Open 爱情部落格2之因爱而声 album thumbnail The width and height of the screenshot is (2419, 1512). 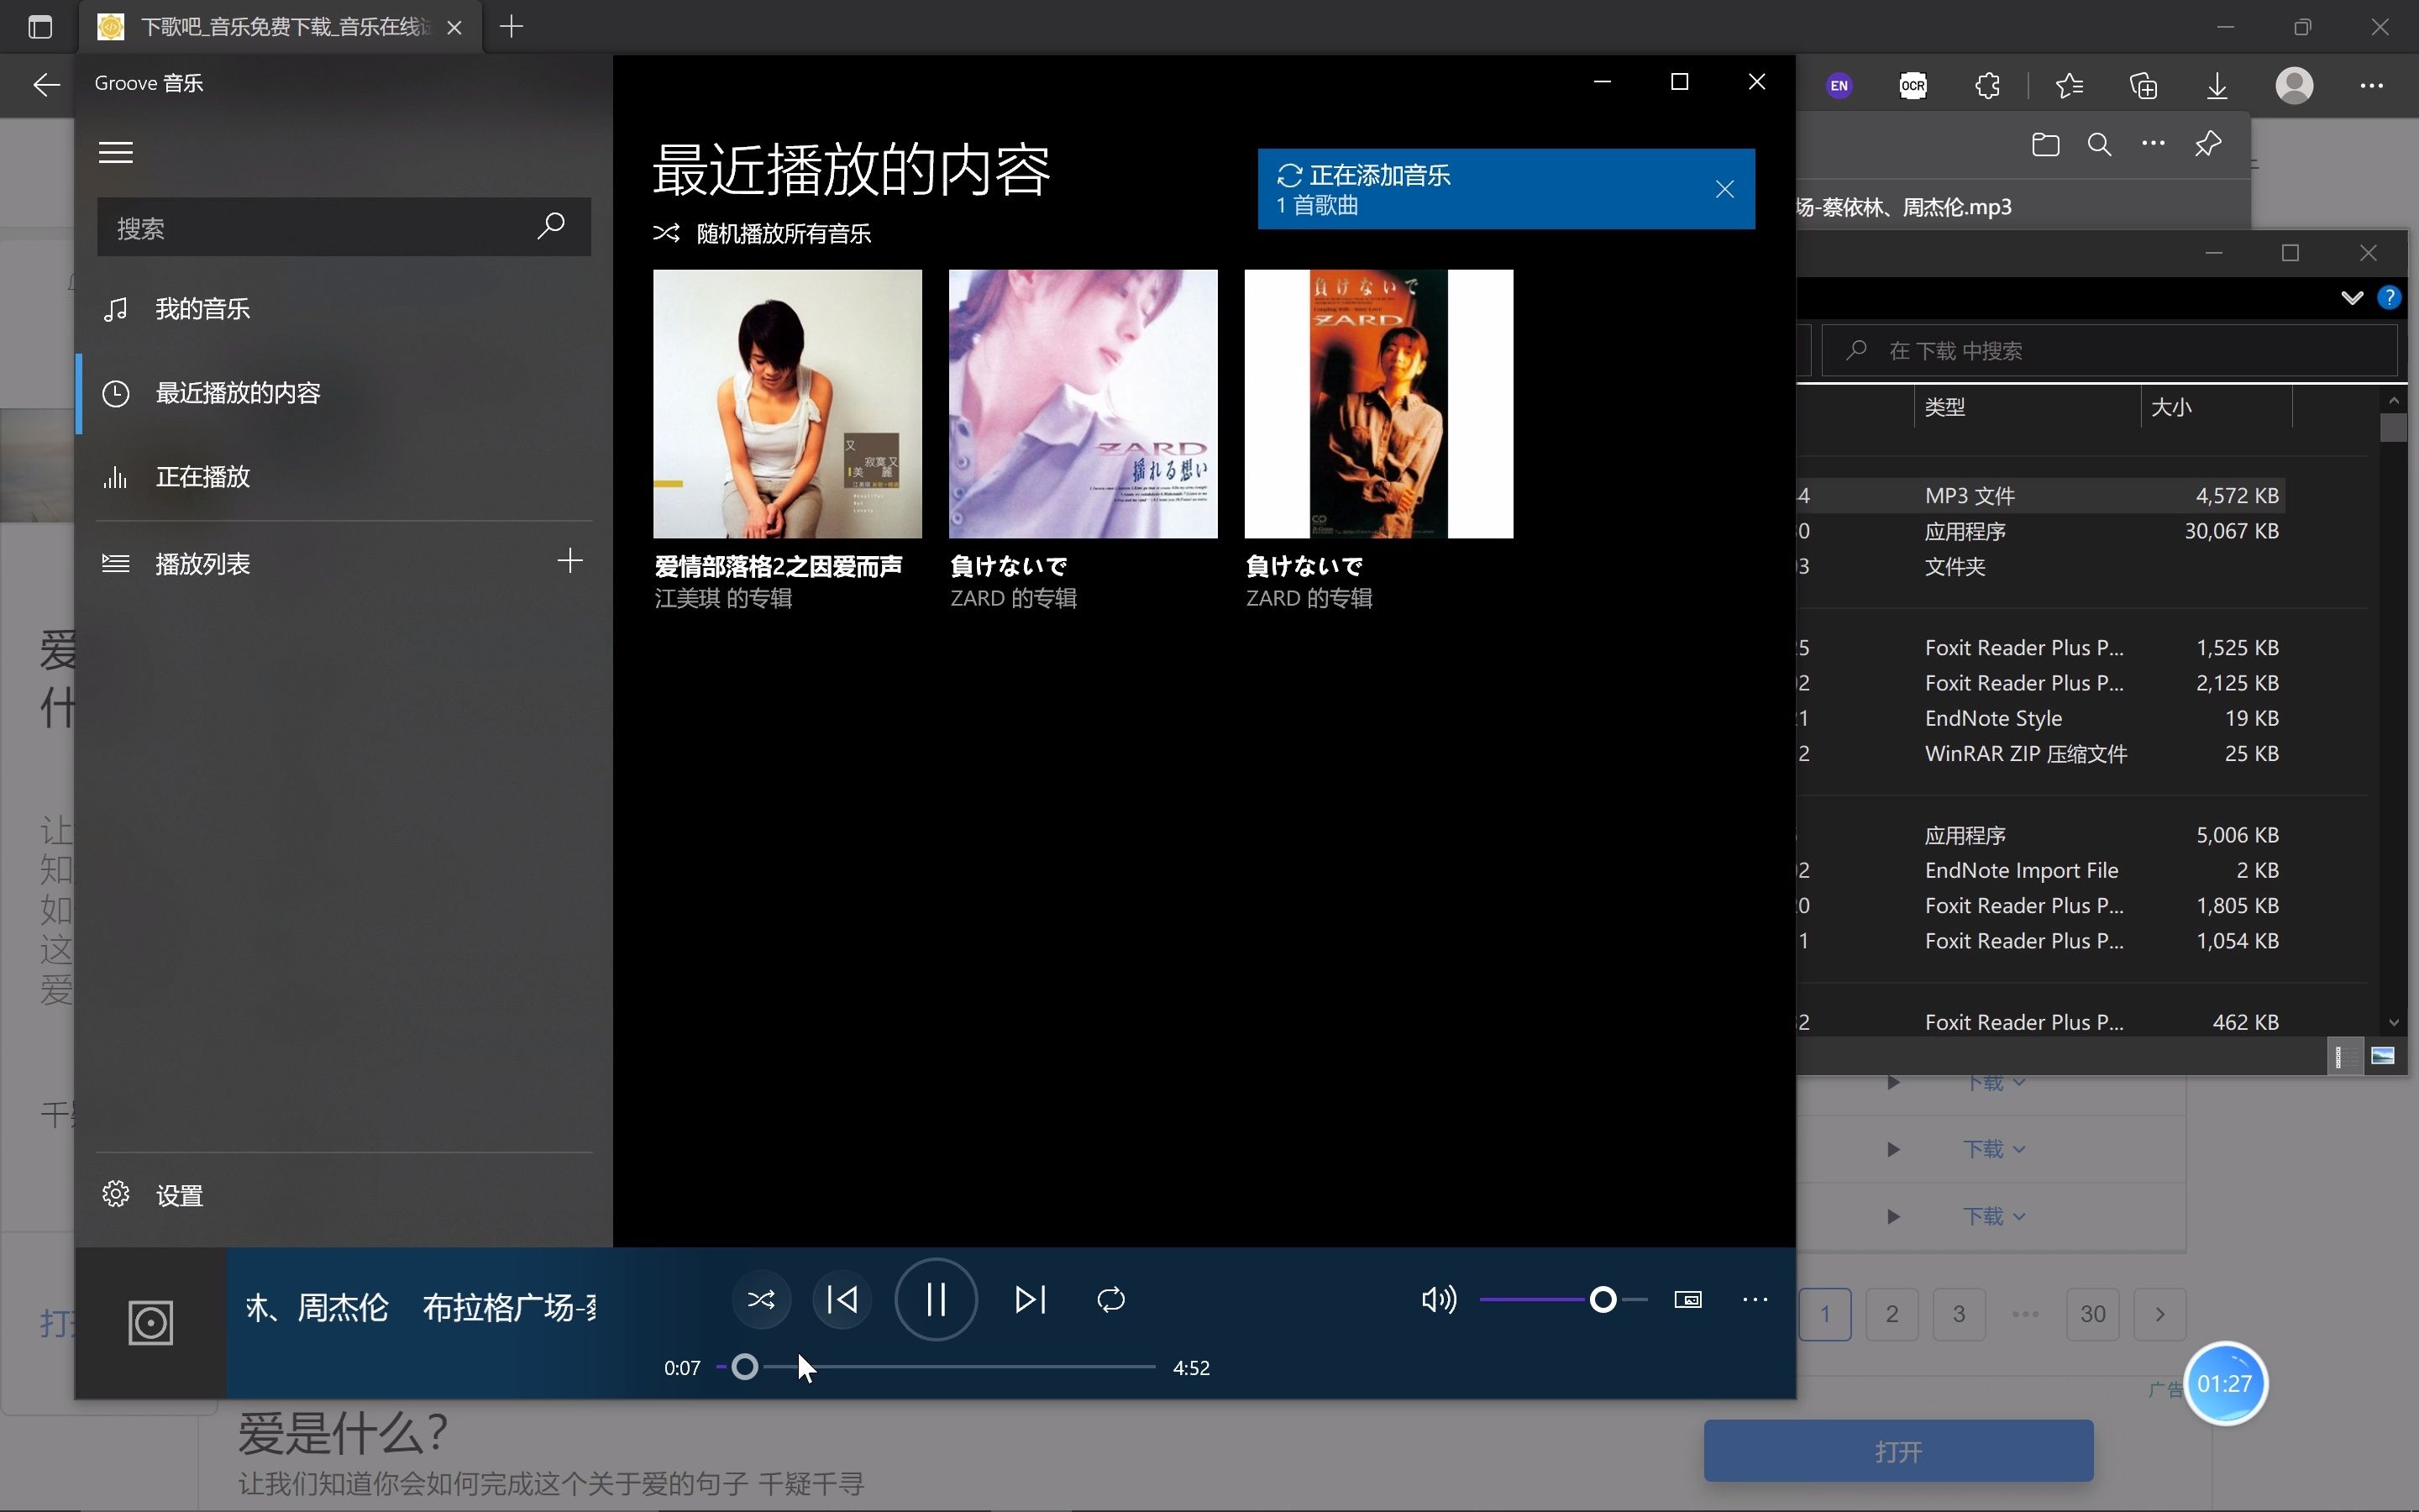pos(788,404)
